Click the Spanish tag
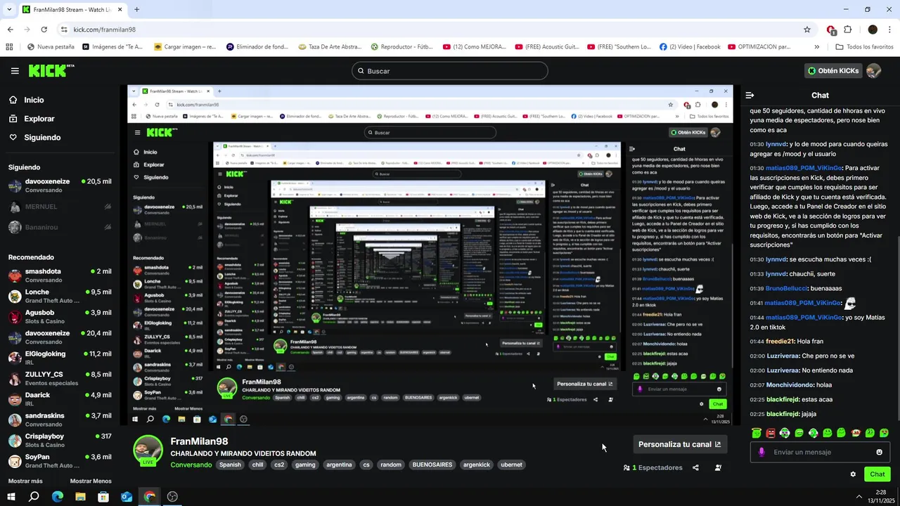The width and height of the screenshot is (900, 506). click(230, 465)
